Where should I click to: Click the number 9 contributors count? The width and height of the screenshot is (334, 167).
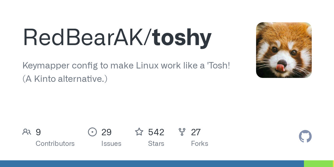(38, 132)
